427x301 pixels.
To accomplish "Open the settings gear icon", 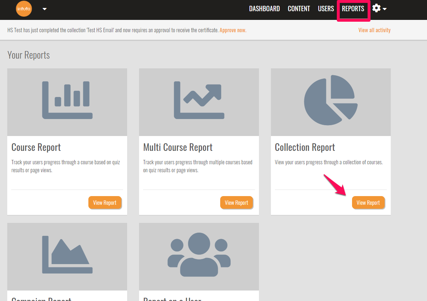I will [x=376, y=8].
